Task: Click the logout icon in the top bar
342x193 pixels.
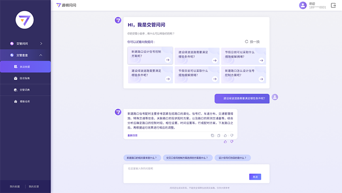Action: coord(333,5)
